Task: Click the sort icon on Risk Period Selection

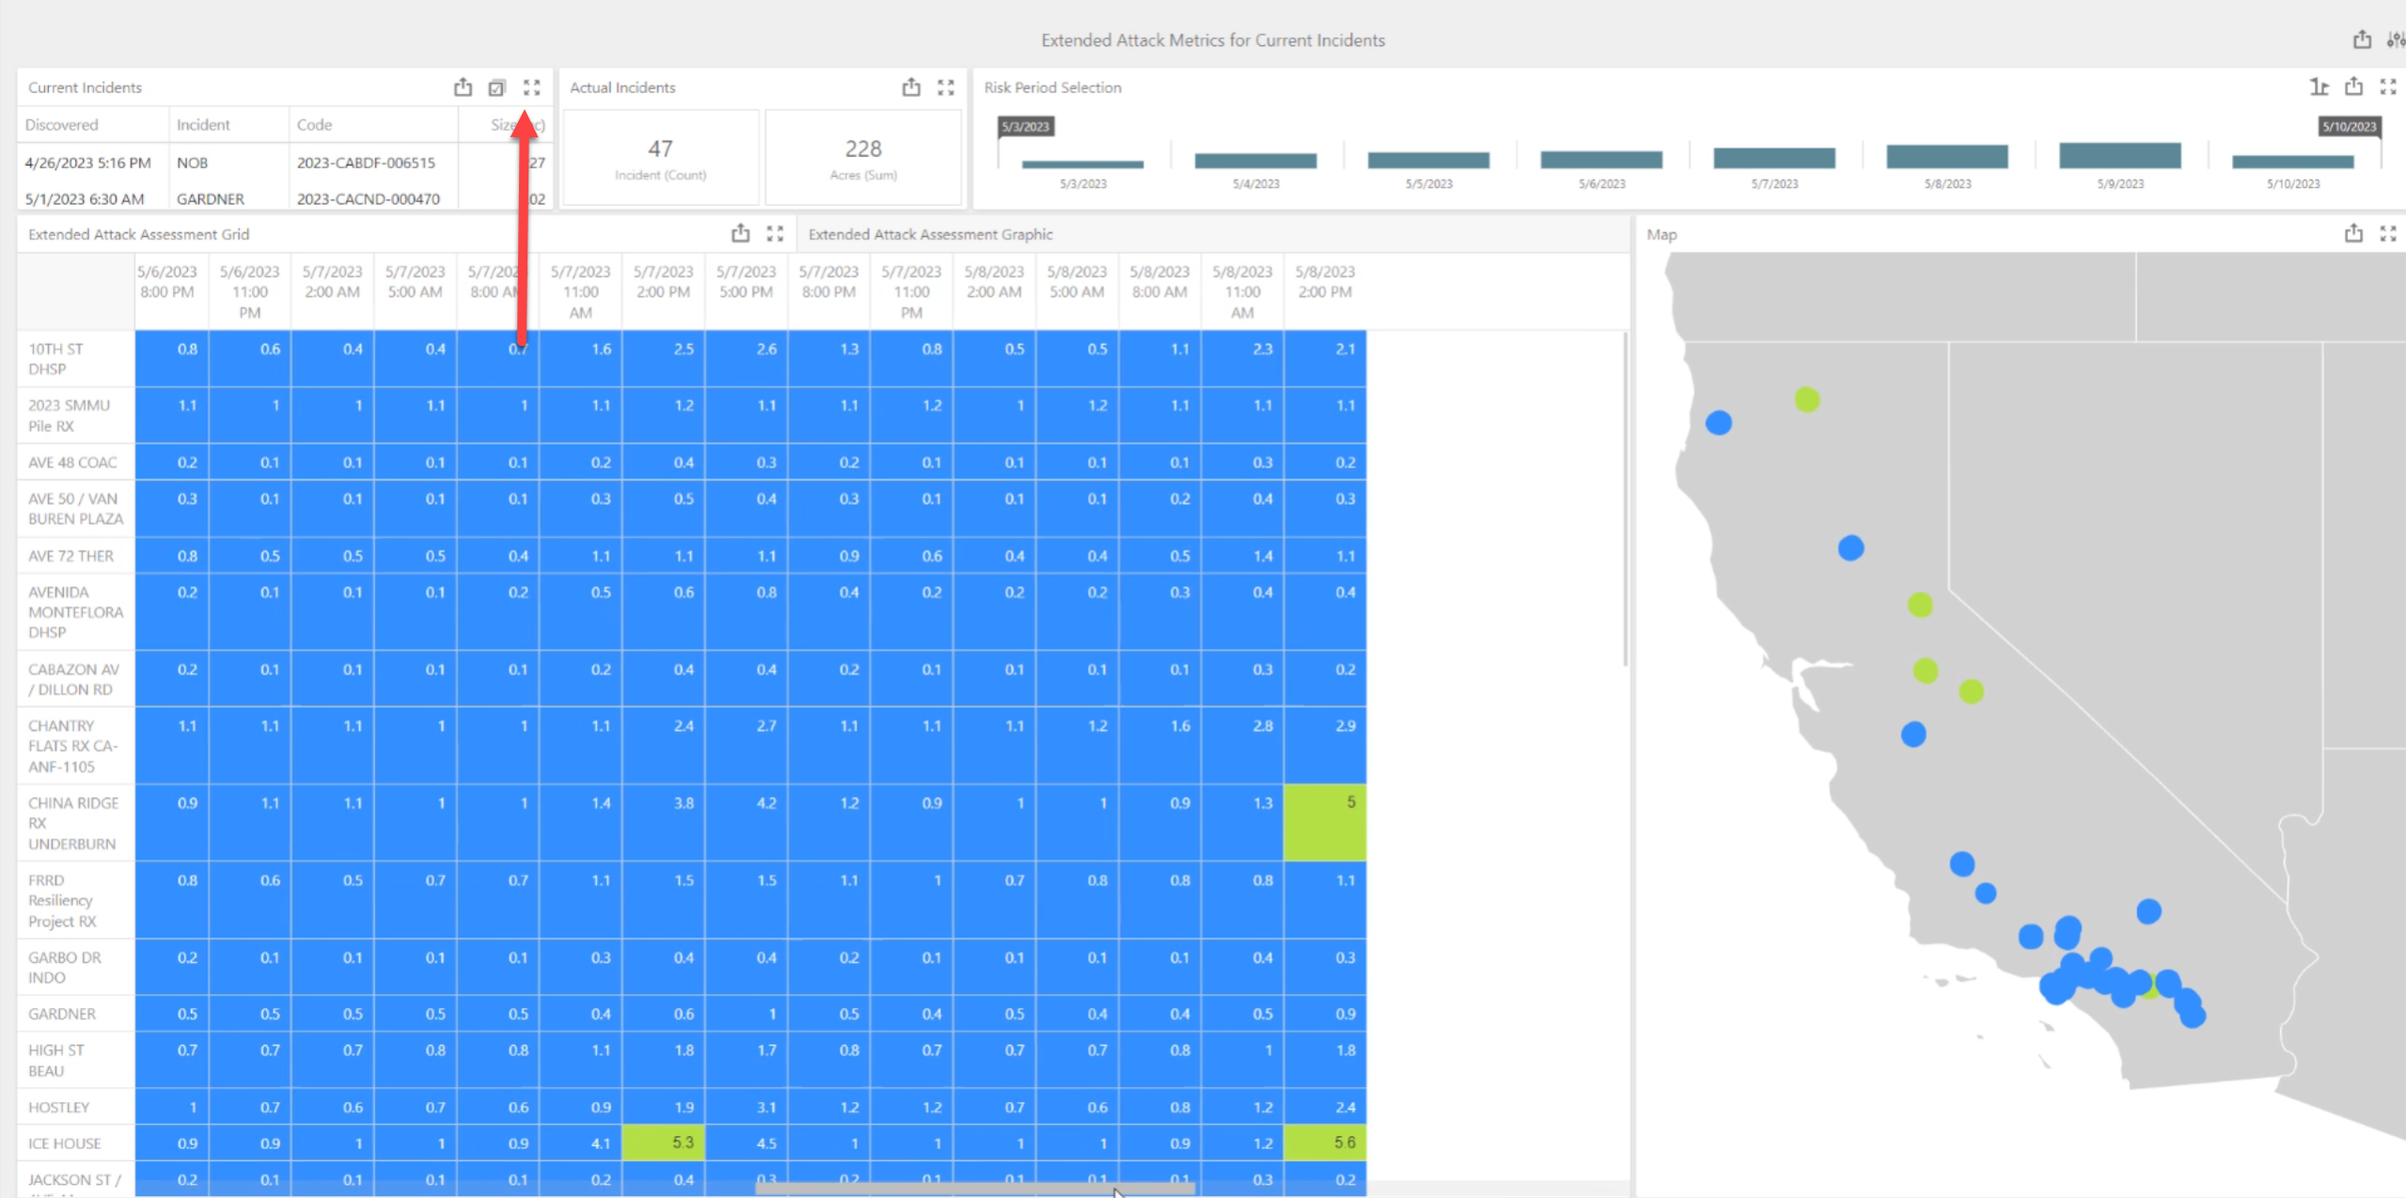Action: tap(2317, 87)
